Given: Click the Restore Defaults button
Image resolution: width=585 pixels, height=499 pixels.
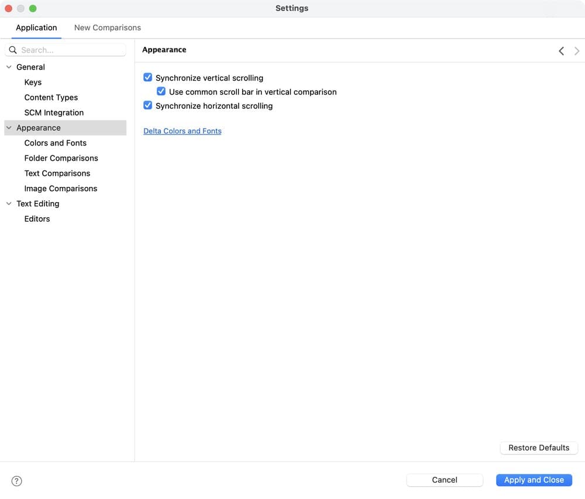Looking at the screenshot, I should pos(539,448).
